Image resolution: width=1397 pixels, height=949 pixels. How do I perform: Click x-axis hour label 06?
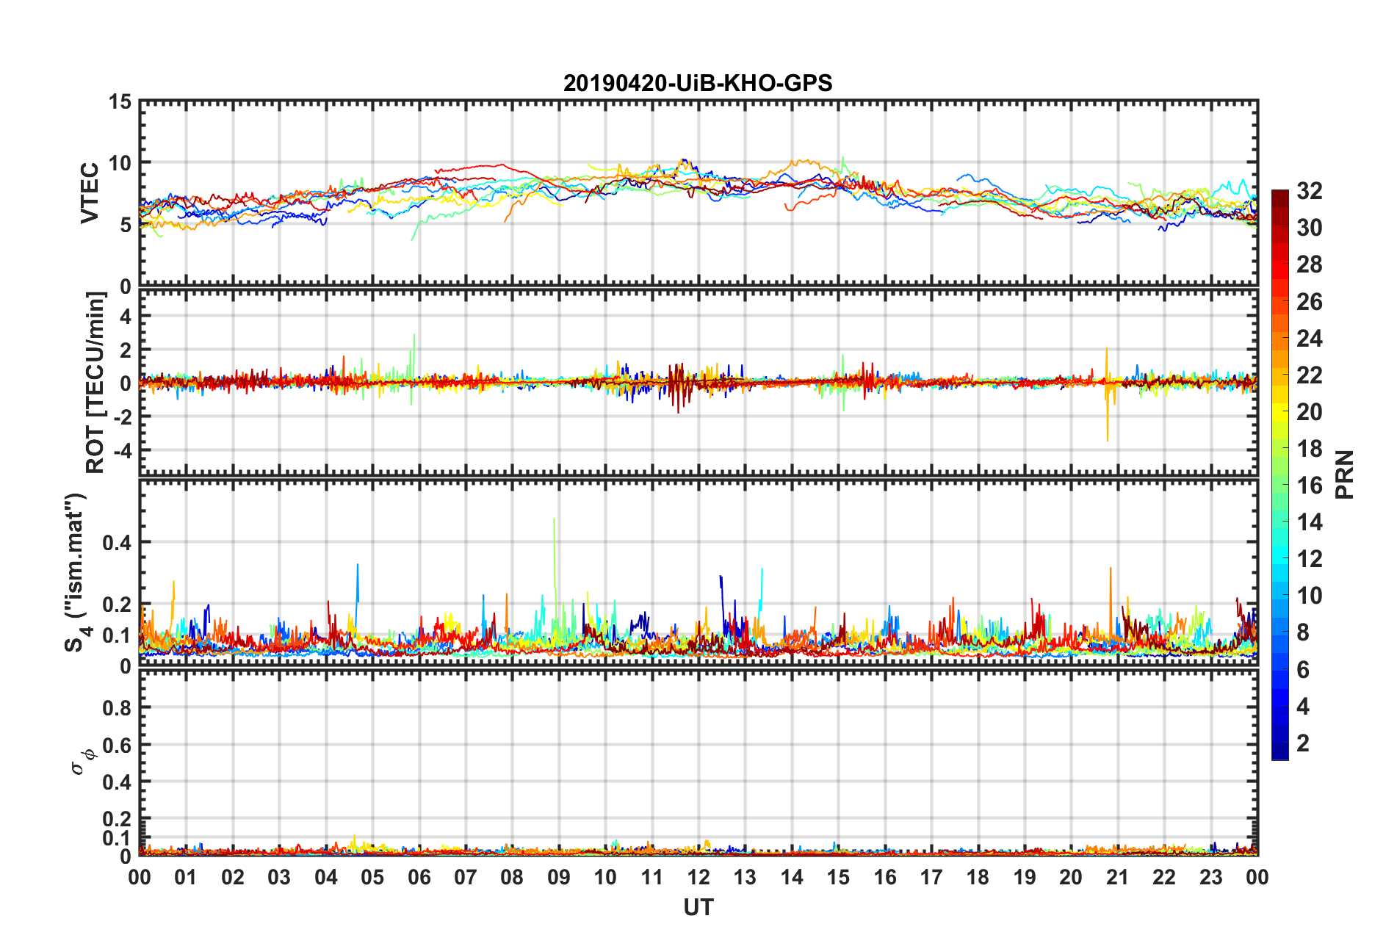[419, 877]
